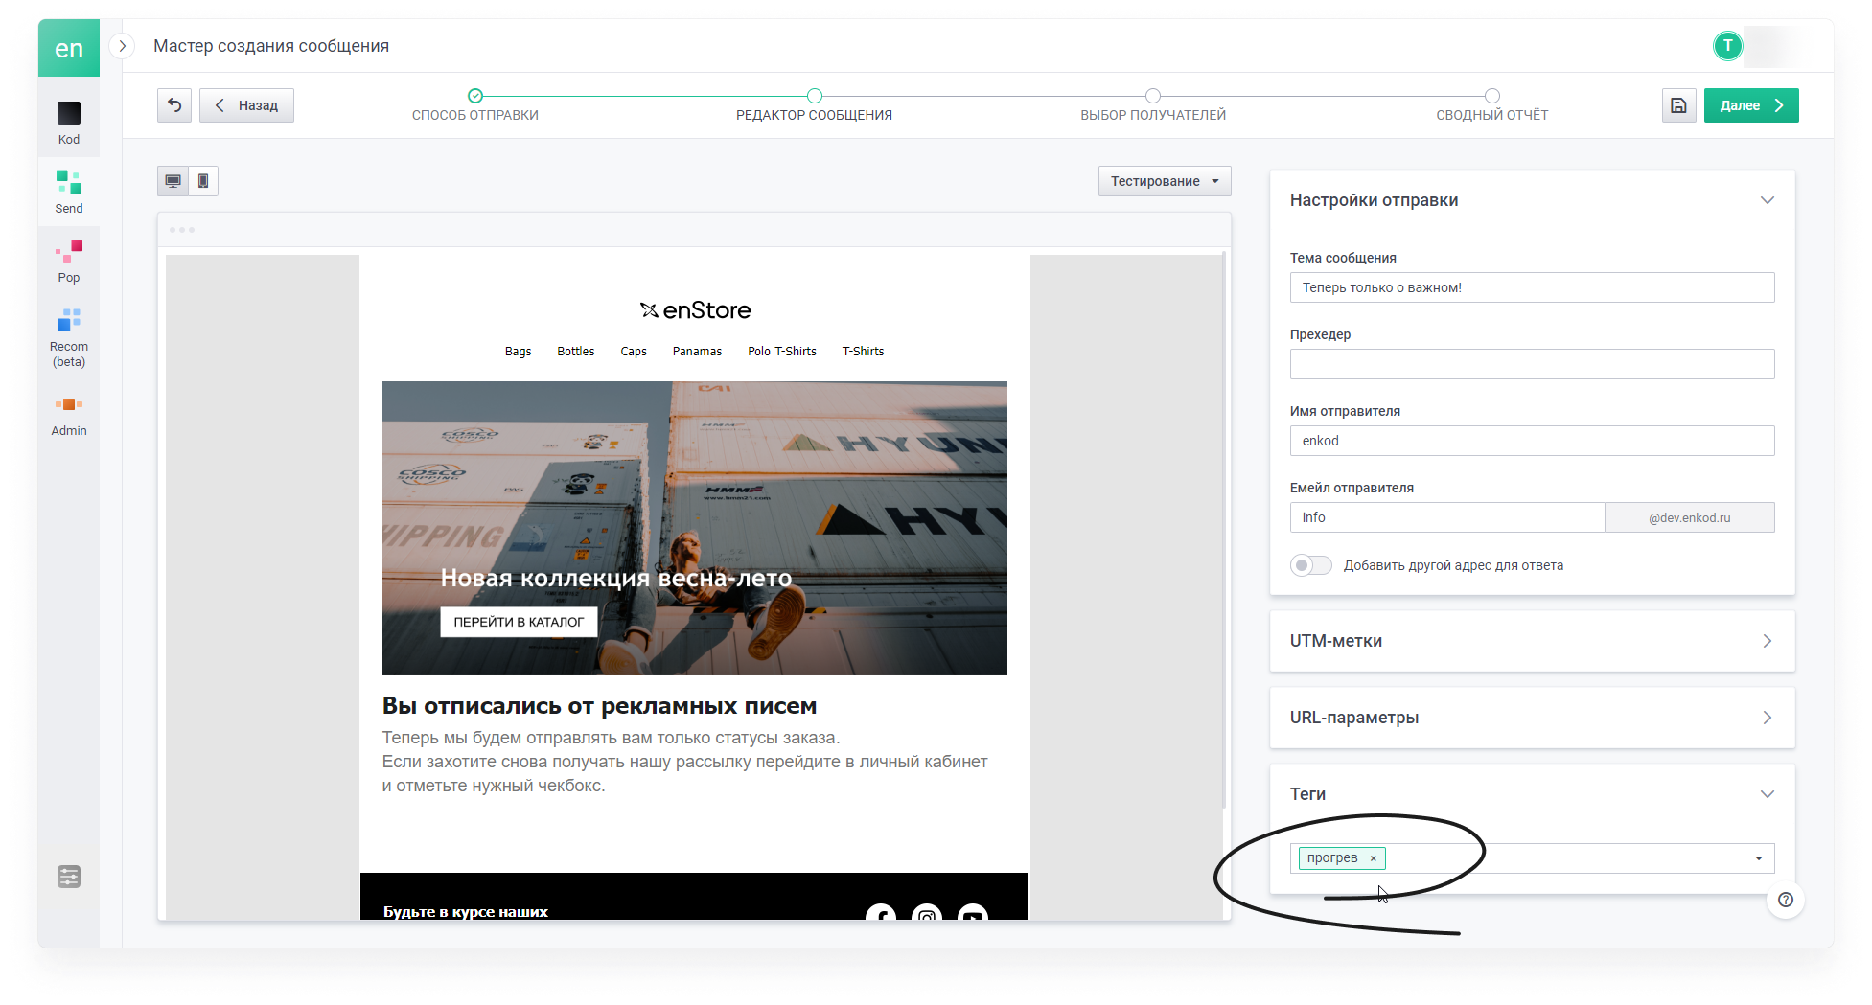
Task: Go to step Выбор получателей
Action: pos(1153,105)
